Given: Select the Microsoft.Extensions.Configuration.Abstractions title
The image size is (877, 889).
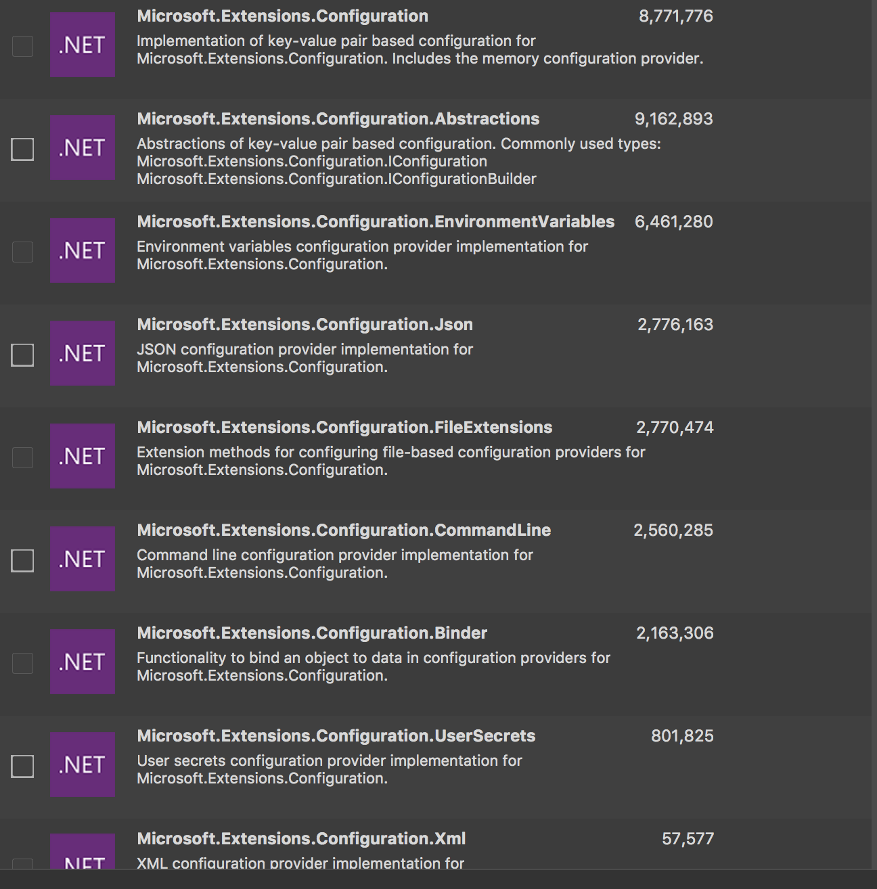Looking at the screenshot, I should click(x=338, y=119).
